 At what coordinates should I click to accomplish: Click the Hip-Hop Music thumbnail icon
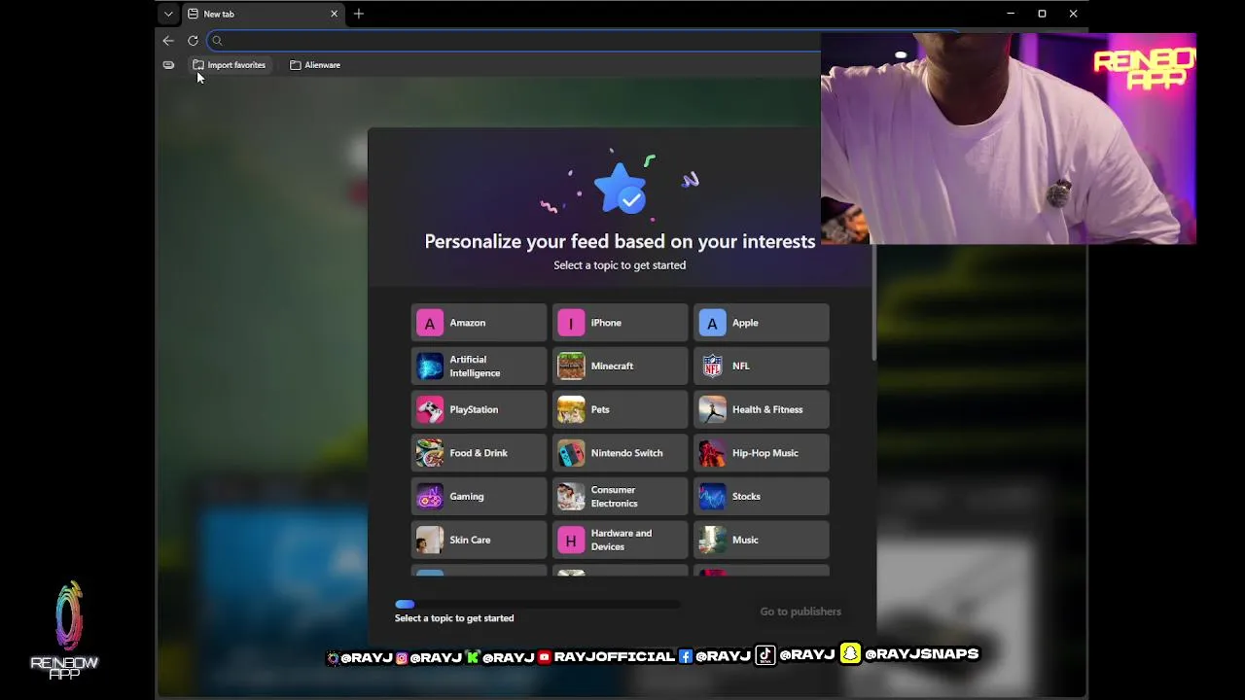pyautogui.click(x=712, y=453)
